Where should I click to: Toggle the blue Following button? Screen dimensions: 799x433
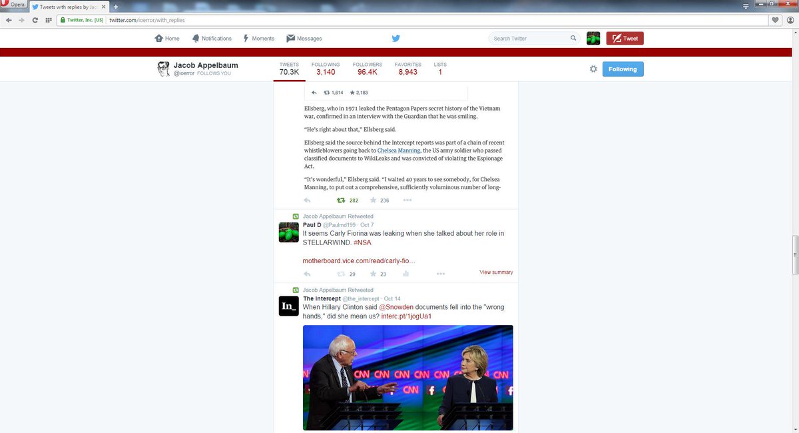tap(623, 69)
